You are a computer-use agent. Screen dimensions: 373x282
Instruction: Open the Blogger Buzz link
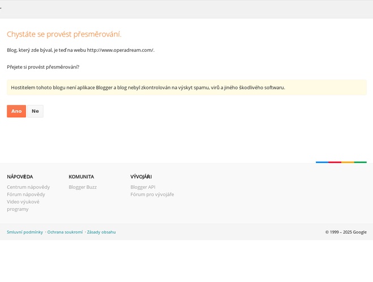click(83, 187)
